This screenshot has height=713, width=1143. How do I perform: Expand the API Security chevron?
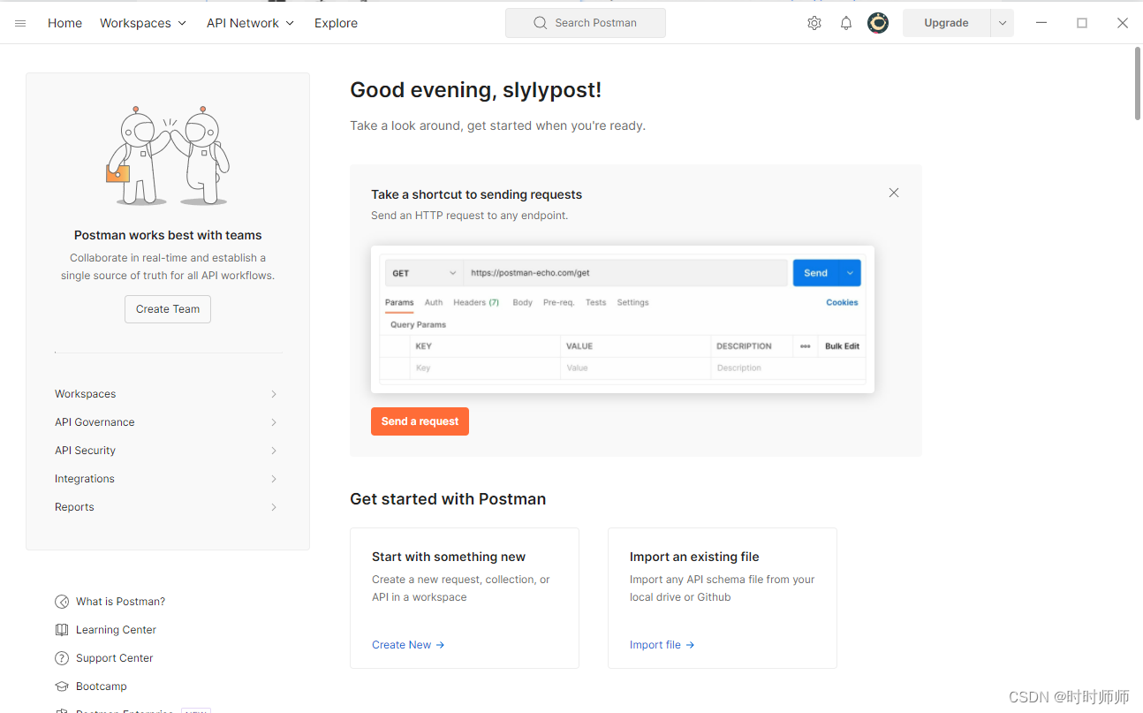(x=274, y=451)
